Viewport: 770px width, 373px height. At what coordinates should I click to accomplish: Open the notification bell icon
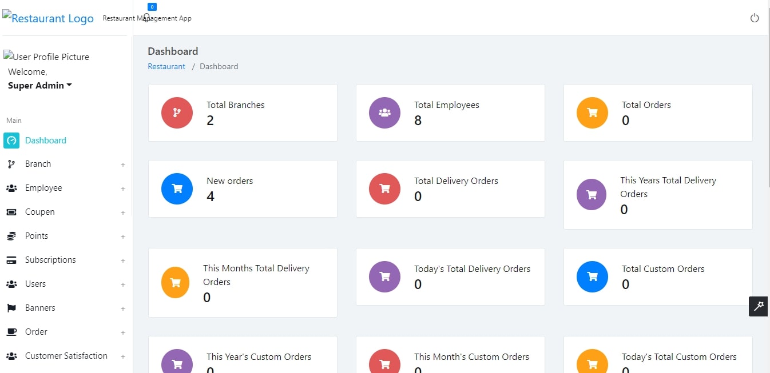point(147,17)
